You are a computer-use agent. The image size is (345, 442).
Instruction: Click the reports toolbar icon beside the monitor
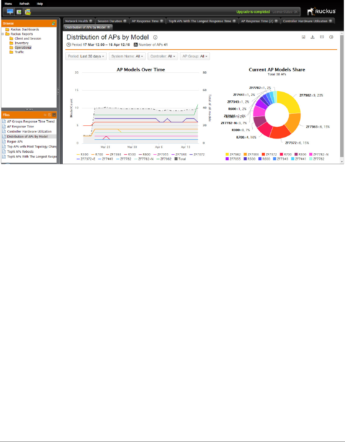point(19,12)
